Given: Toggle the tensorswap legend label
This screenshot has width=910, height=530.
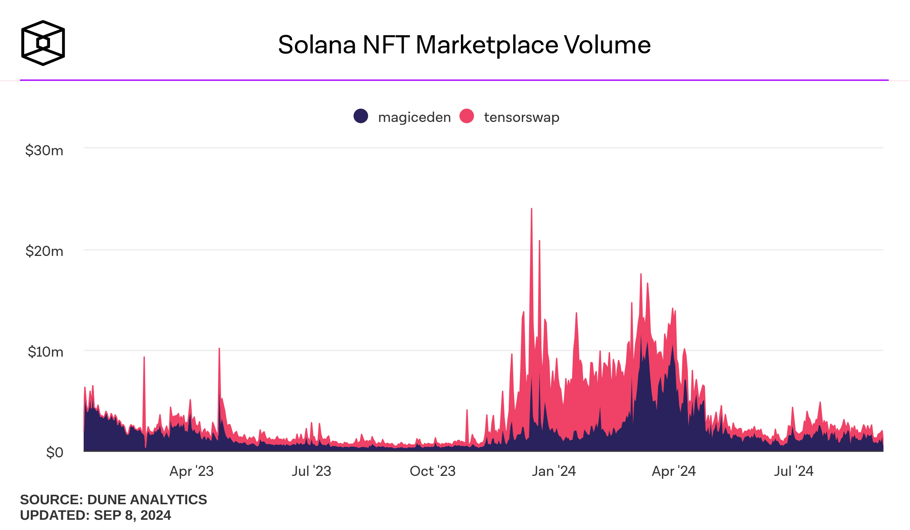Looking at the screenshot, I should coord(521,117).
